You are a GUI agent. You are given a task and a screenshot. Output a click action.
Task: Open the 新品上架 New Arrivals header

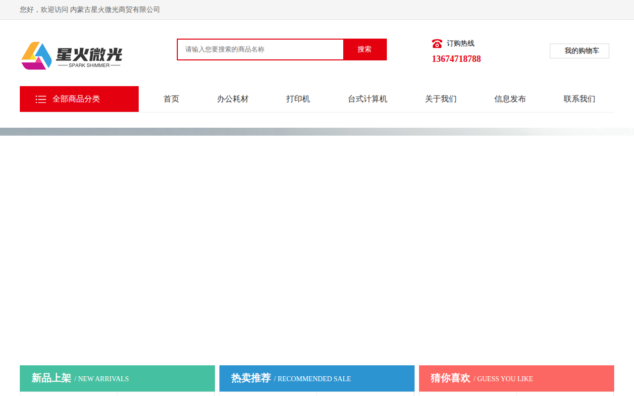(x=117, y=378)
